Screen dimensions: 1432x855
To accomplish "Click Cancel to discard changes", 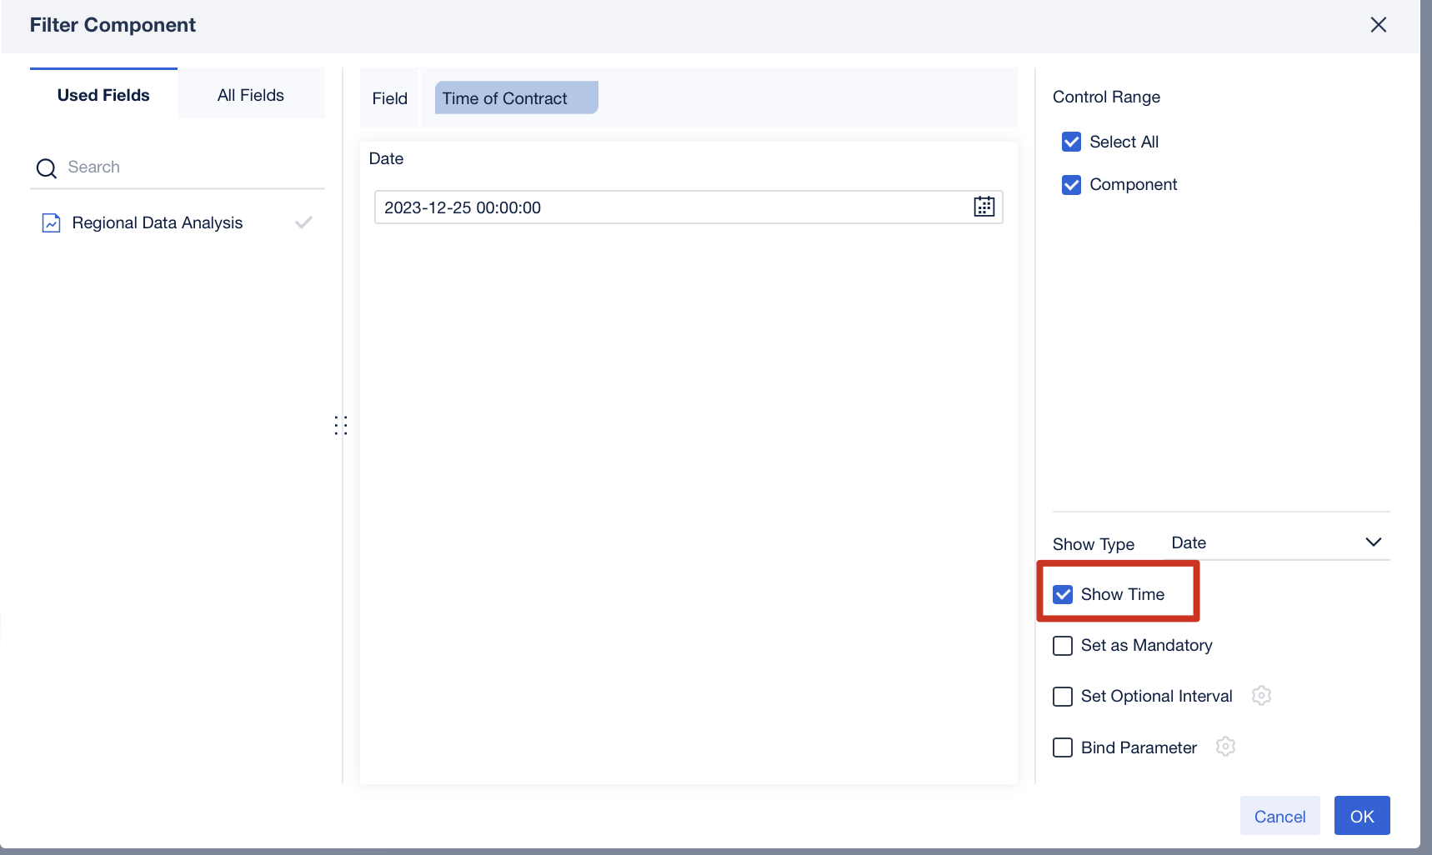I will pos(1279,816).
